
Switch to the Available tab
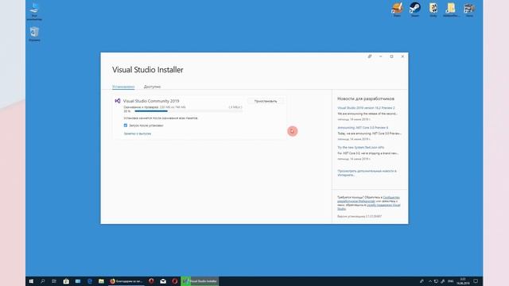click(152, 87)
